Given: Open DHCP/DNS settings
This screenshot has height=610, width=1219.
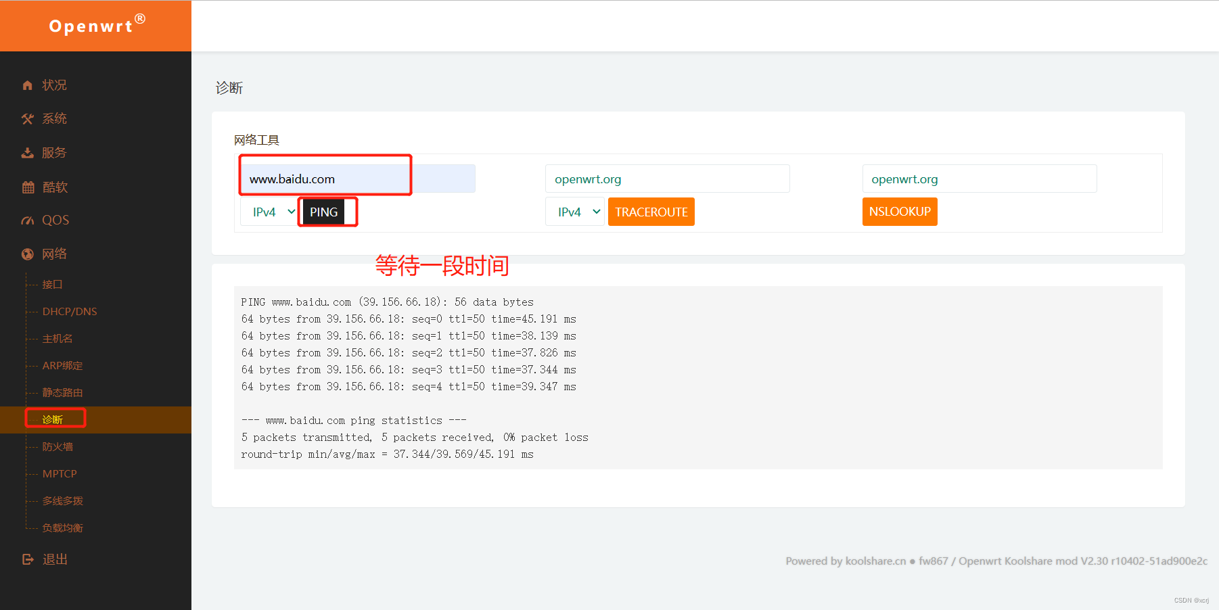Looking at the screenshot, I should click(70, 312).
